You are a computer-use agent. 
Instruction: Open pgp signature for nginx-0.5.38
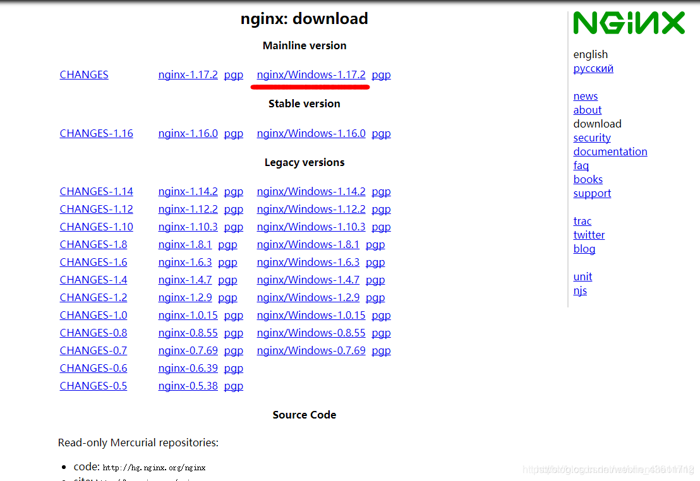(x=234, y=386)
